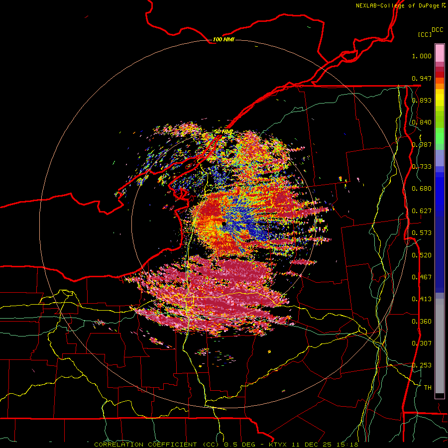Click the 0.467 color scale label
The image size is (448, 448).
[422, 277]
